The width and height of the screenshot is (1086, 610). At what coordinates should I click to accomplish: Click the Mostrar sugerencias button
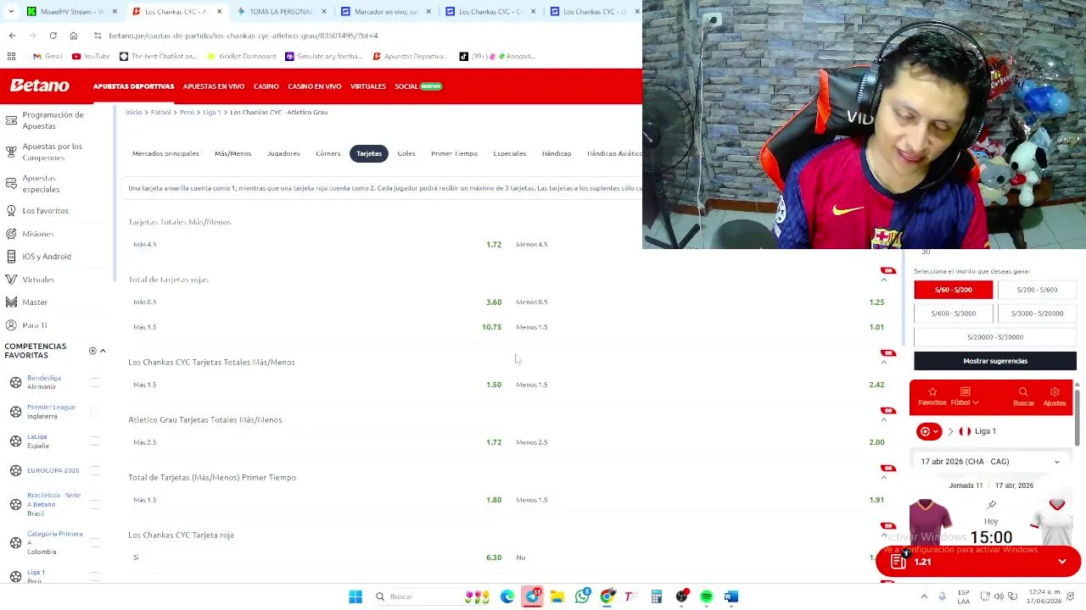pyautogui.click(x=995, y=361)
